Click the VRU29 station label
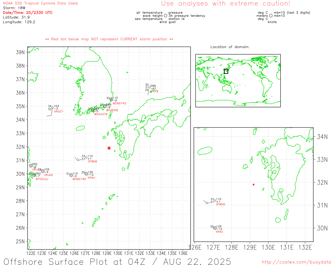This screenshot has height=265, width=331. [37, 170]
